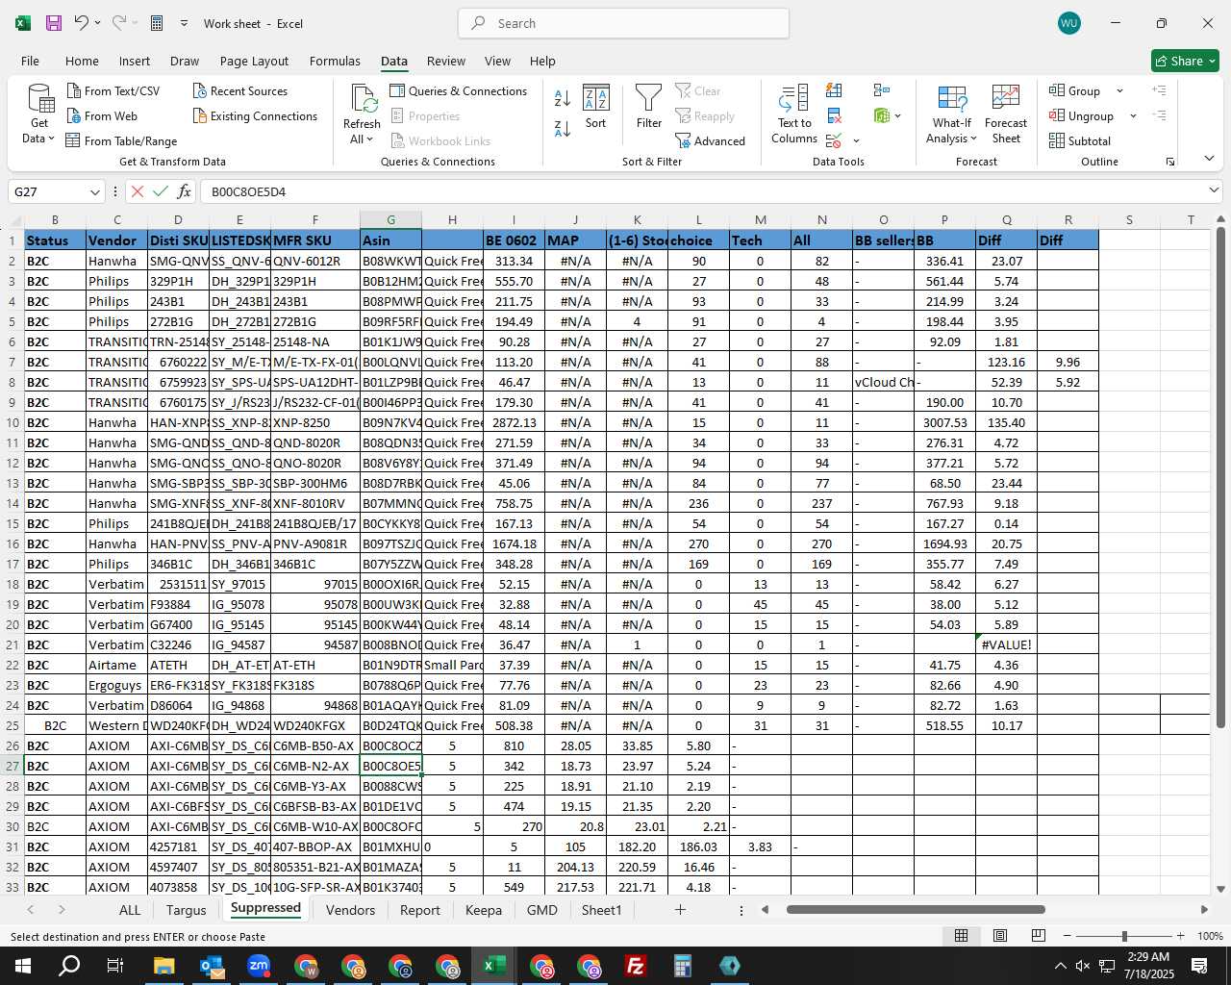This screenshot has width=1231, height=985.
Task: Switch to the Review ribbon tab
Action: point(446,61)
